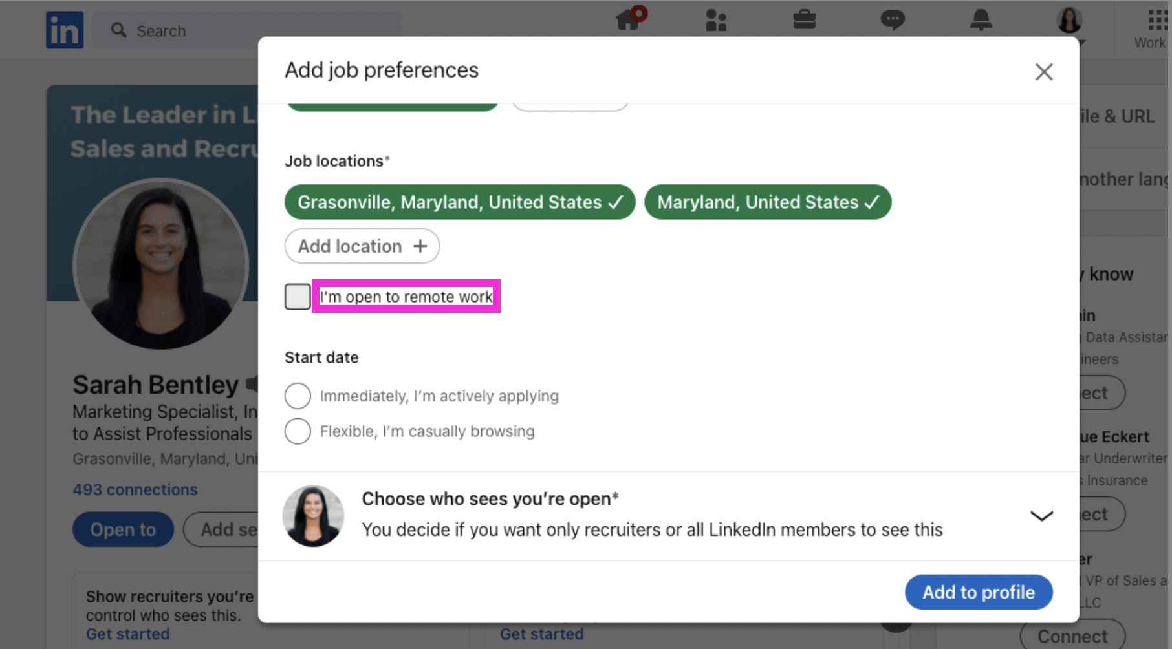
Task: Click the Open to button on the profile
Action: click(x=123, y=529)
